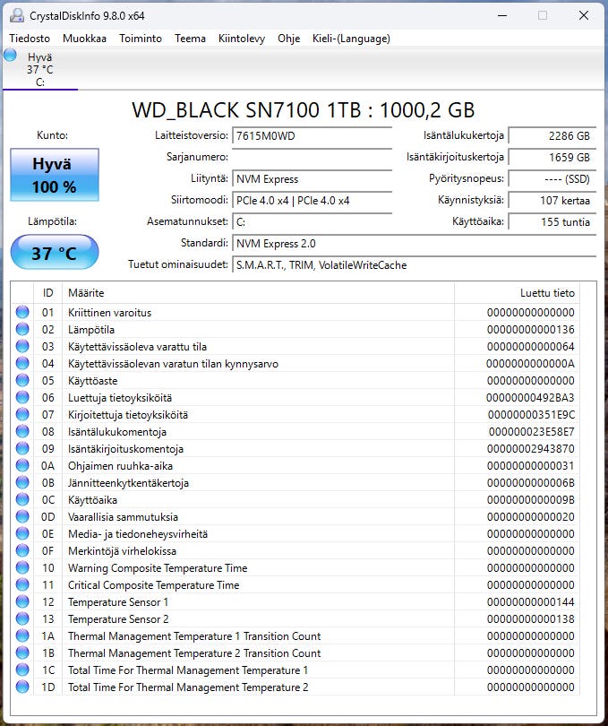The image size is (608, 726).
Task: Click the Luettu tieto column header
Action: pyautogui.click(x=517, y=293)
